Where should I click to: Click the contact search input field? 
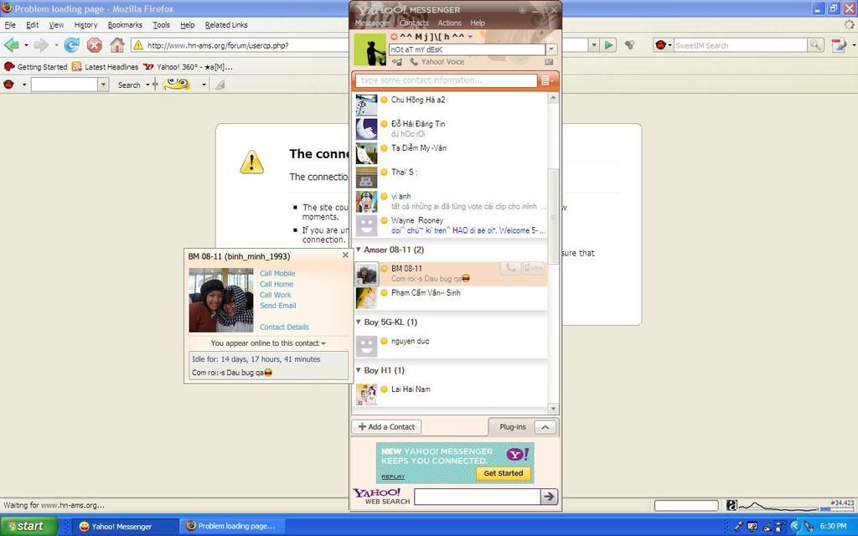[447, 80]
